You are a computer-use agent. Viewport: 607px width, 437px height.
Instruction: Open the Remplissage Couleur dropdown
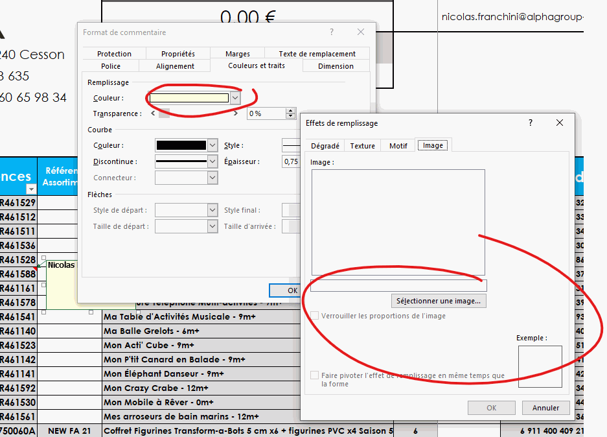click(235, 98)
